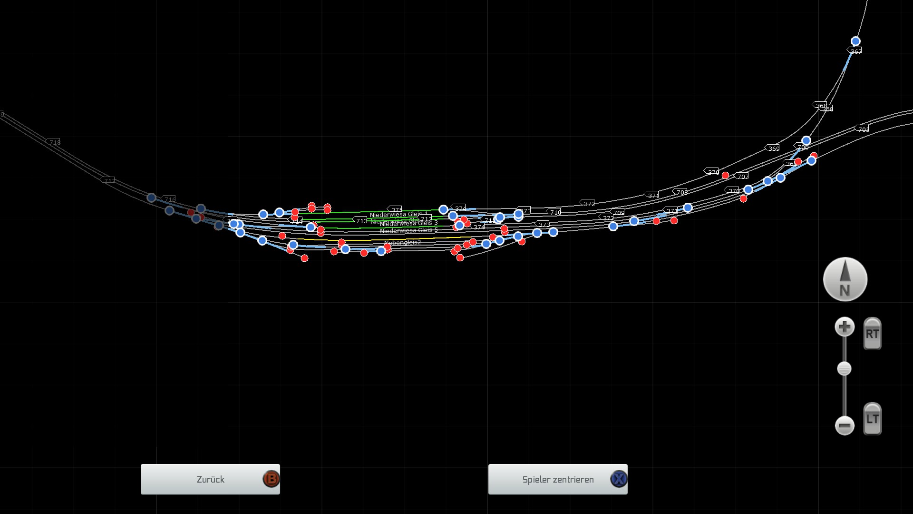Click the orange B controller icon
The image size is (913, 514).
click(x=271, y=479)
